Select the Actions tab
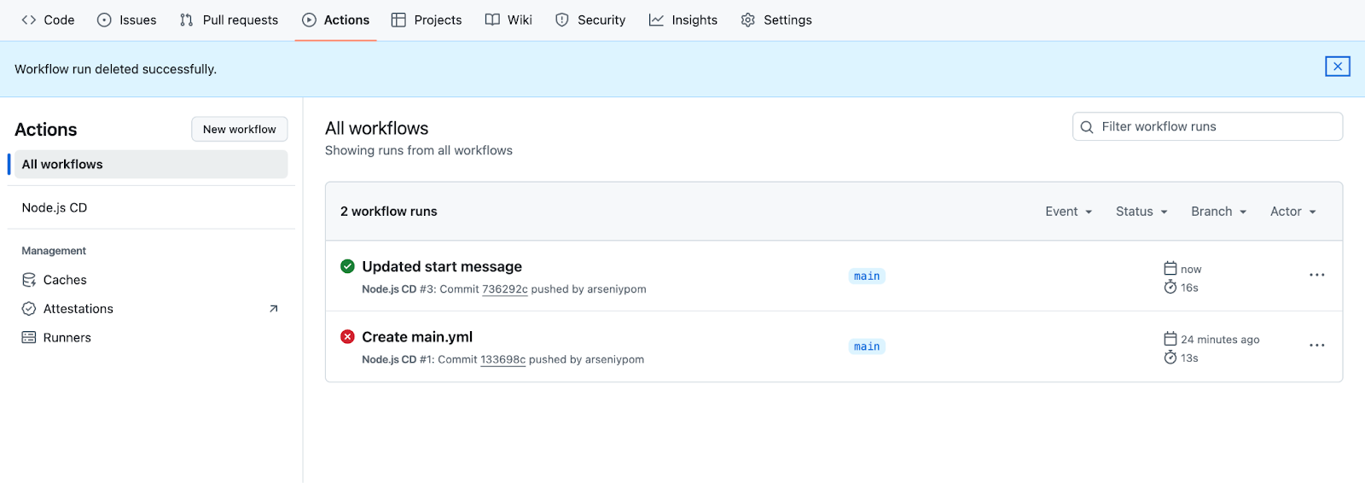This screenshot has width=1365, height=483. pyautogui.click(x=336, y=20)
